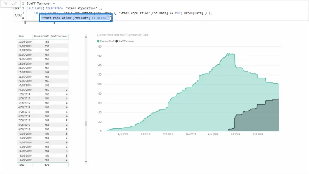Click the table vertical scrollbar thumb
The height and width of the screenshot is (174, 309).
click(86, 124)
